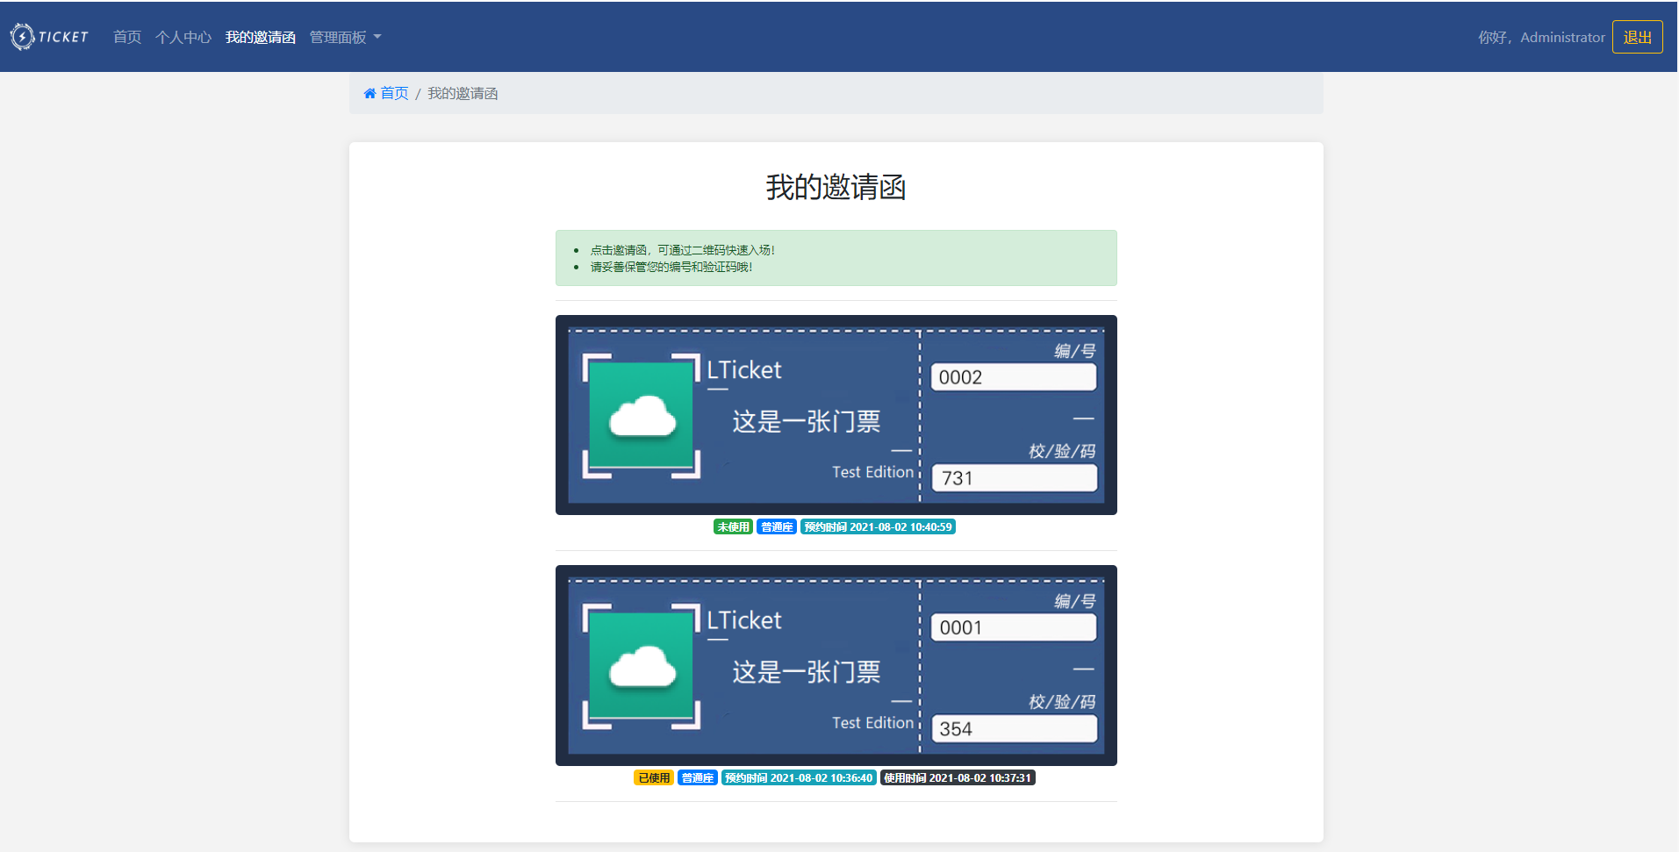Screen dimensions: 1679x852
Task: Click the 退出 logout button
Action: tap(1637, 37)
